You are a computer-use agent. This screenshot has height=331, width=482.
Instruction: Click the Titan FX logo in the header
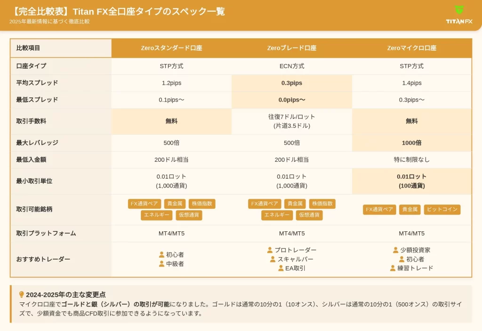pyautogui.click(x=459, y=15)
